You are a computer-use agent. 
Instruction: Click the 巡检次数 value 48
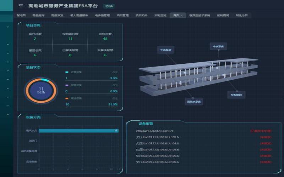[x=105, y=39]
